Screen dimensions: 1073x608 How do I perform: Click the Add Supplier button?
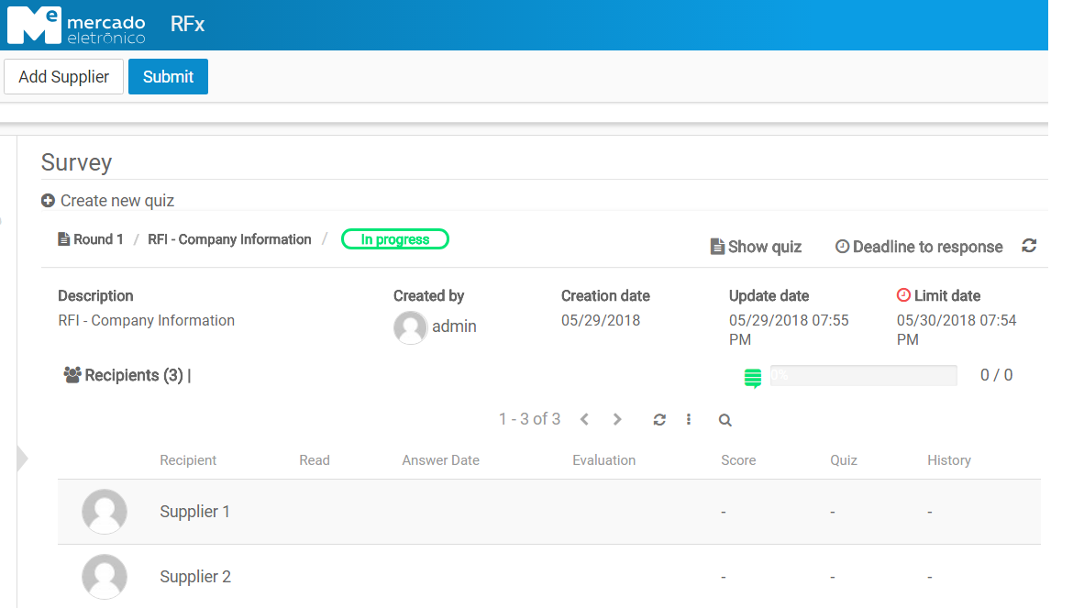[64, 77]
